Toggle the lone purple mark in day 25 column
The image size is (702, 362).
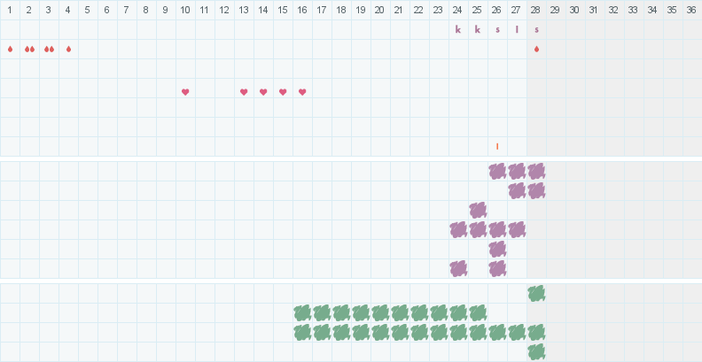478,210
